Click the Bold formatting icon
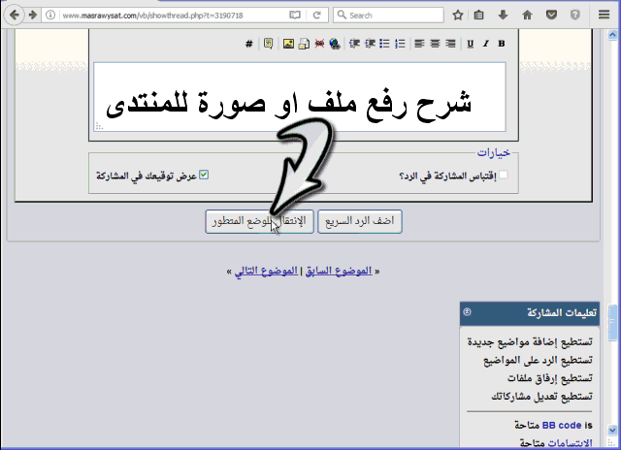 (501, 44)
